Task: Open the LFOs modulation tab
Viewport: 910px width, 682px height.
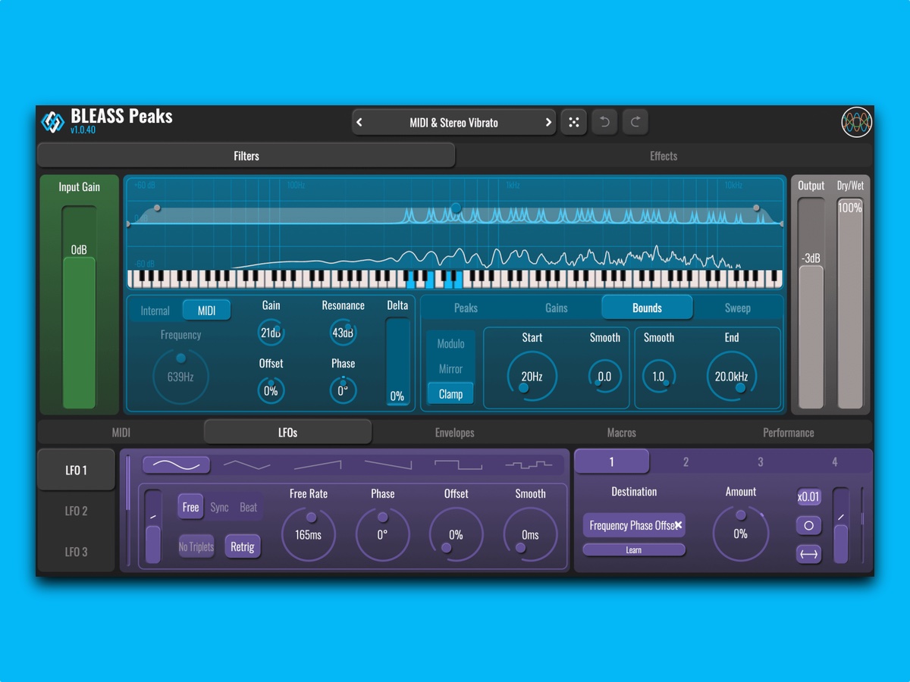Action: pyautogui.click(x=288, y=432)
